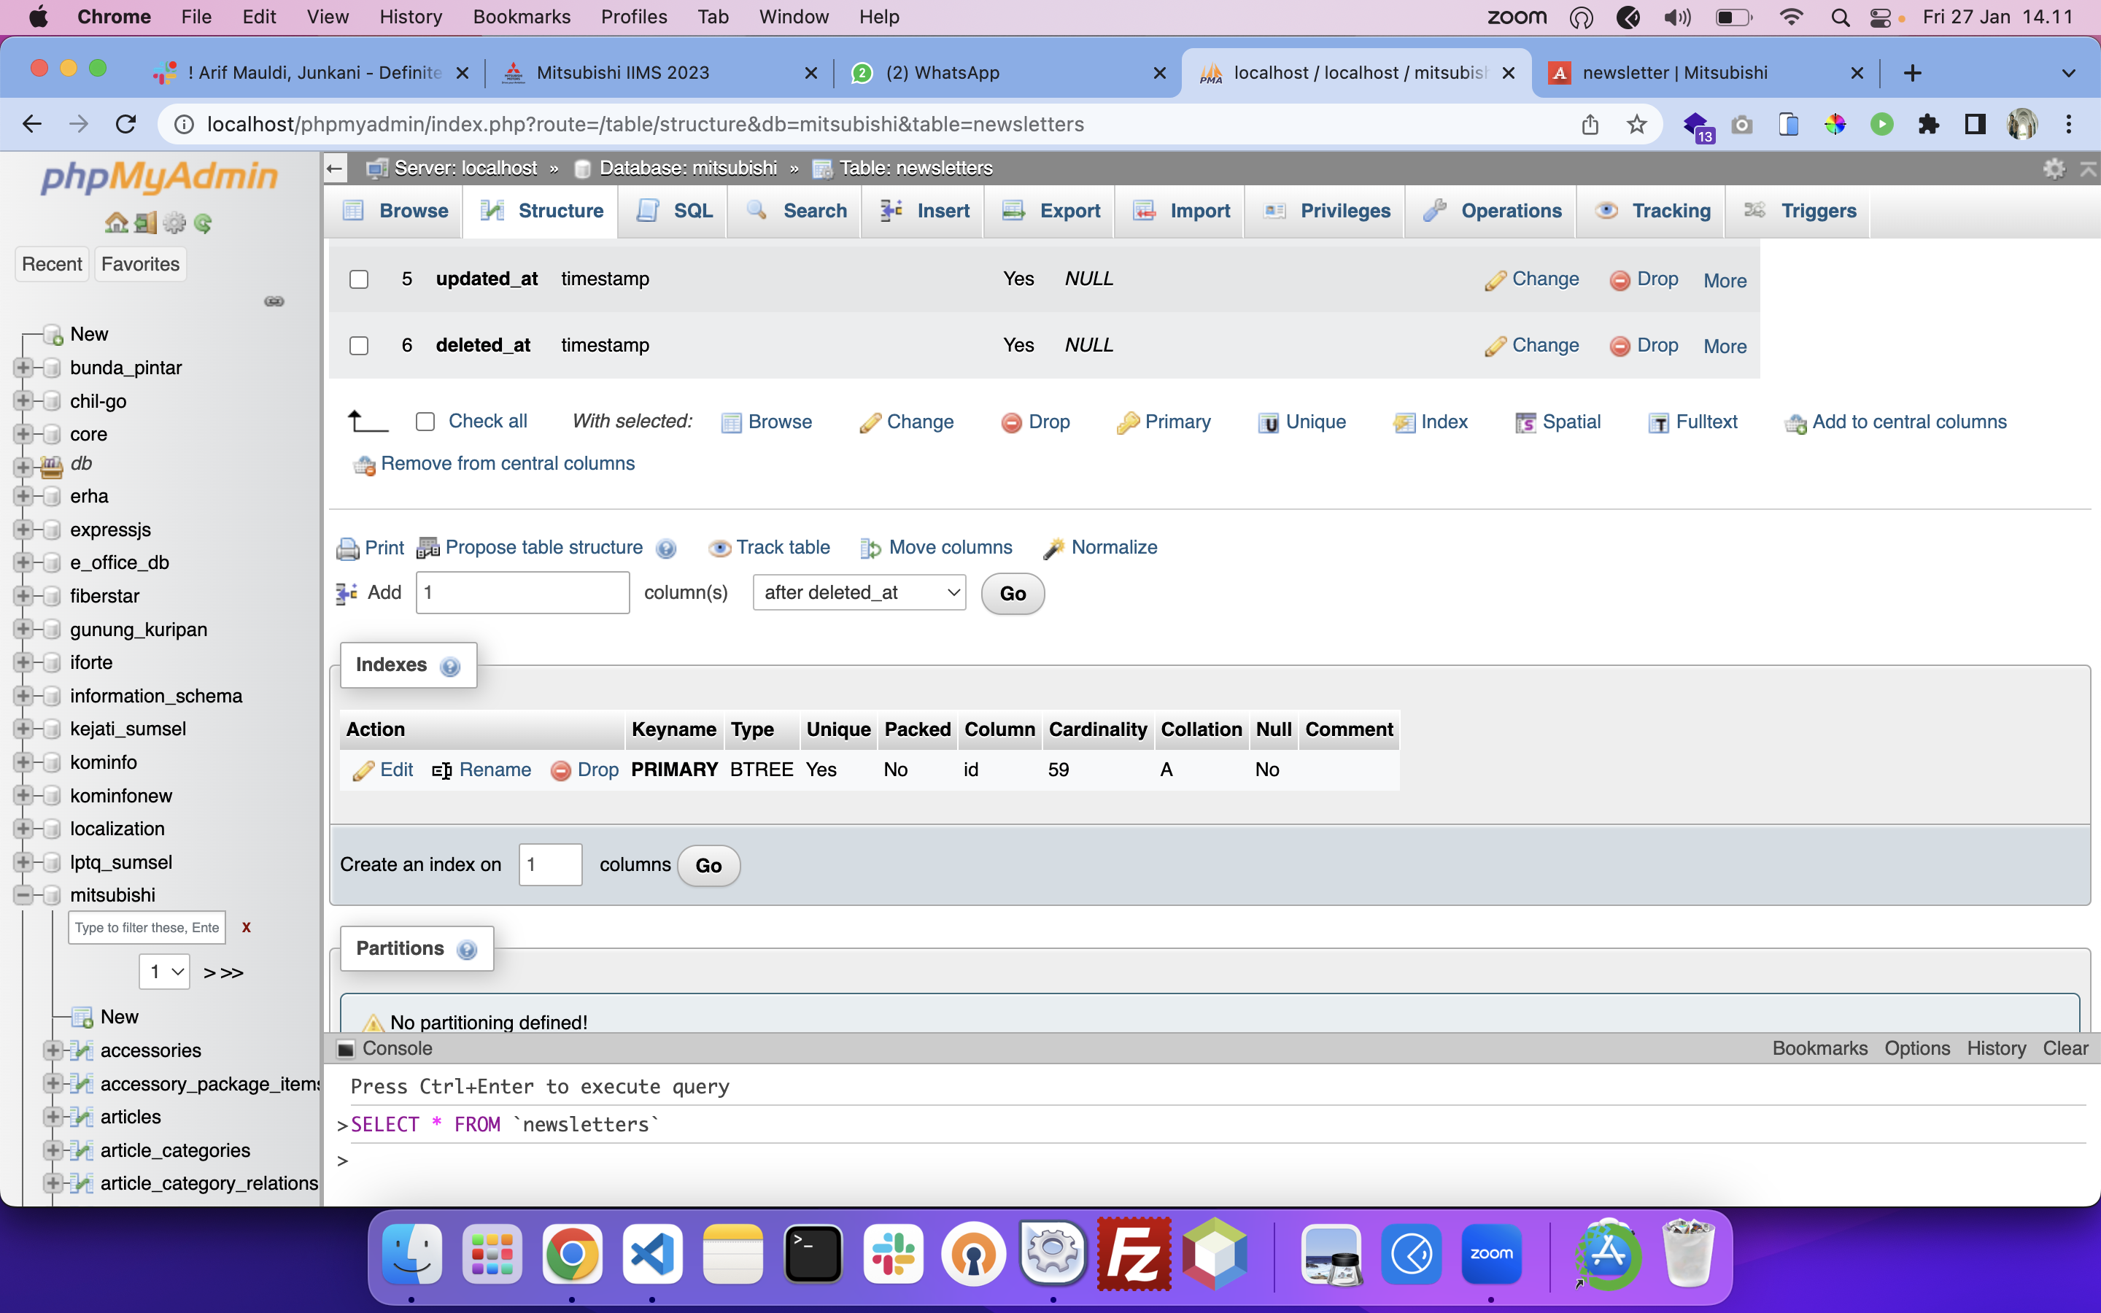Screen dimensions: 2101x1313
Task: Click the Move columns link
Action: tap(936, 547)
